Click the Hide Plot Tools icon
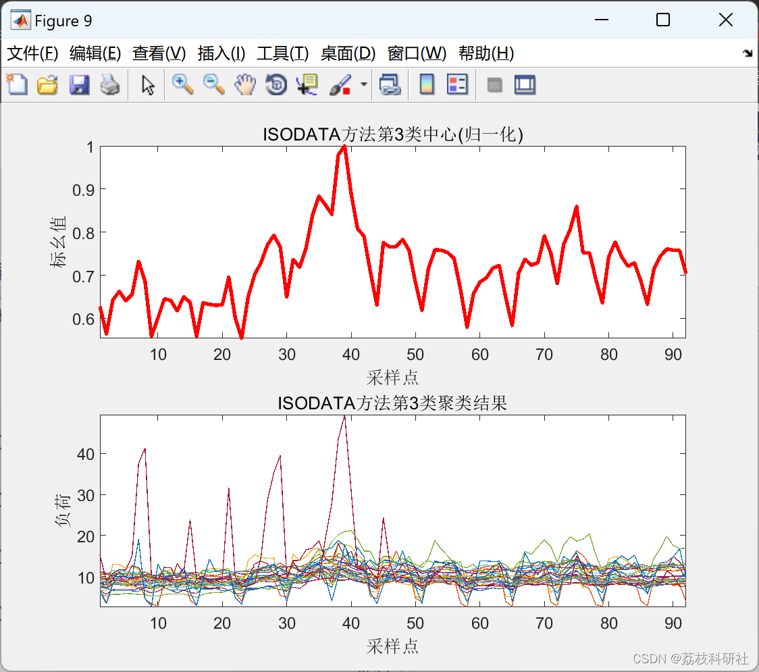This screenshot has width=759, height=672. [x=494, y=85]
